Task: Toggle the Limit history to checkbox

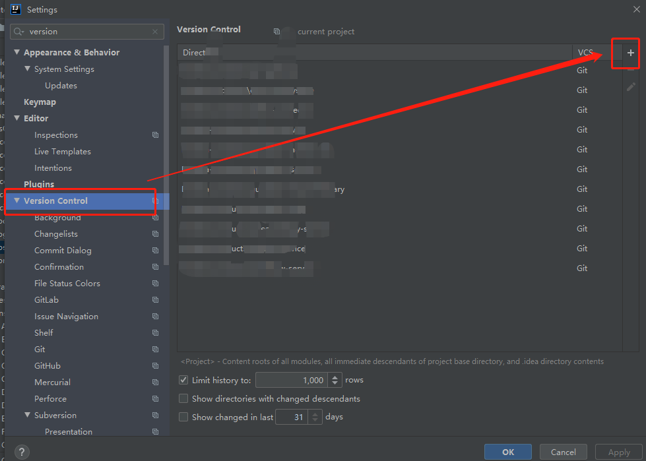Action: pyautogui.click(x=183, y=380)
